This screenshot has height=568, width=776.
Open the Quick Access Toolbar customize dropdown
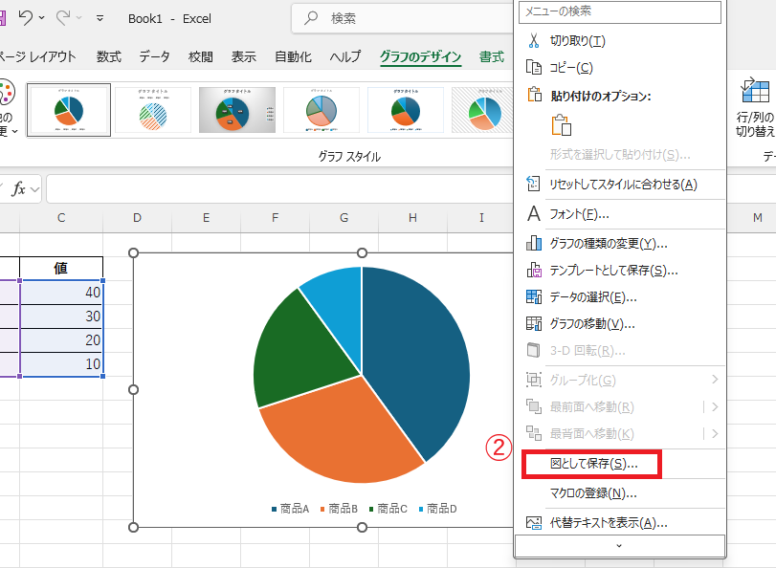tap(100, 18)
